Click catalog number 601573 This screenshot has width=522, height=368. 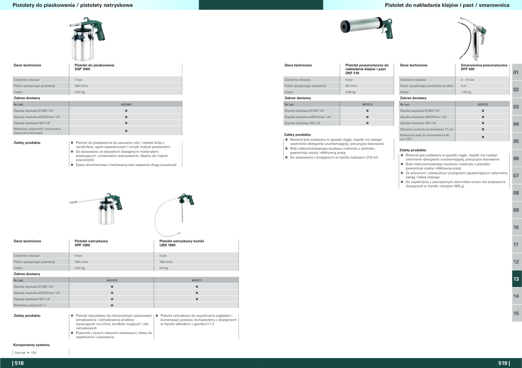(367, 104)
